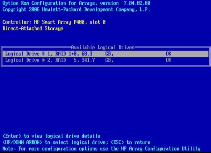This screenshot has height=153, width=211.
Task: Click the Direct-Attached Storage label
Action: point(33,29)
